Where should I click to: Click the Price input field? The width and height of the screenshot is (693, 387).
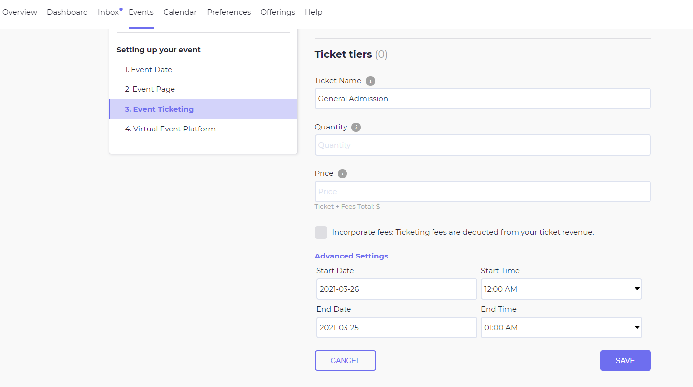pos(482,191)
